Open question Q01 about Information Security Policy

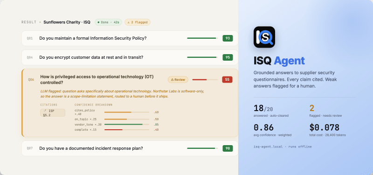pos(130,38)
